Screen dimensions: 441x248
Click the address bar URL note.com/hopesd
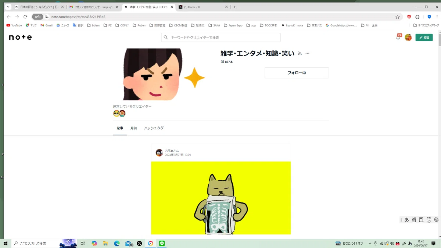click(x=78, y=17)
